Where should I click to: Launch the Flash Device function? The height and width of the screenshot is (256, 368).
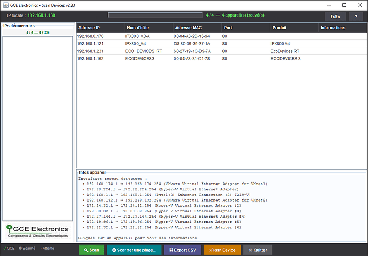coord(222,250)
